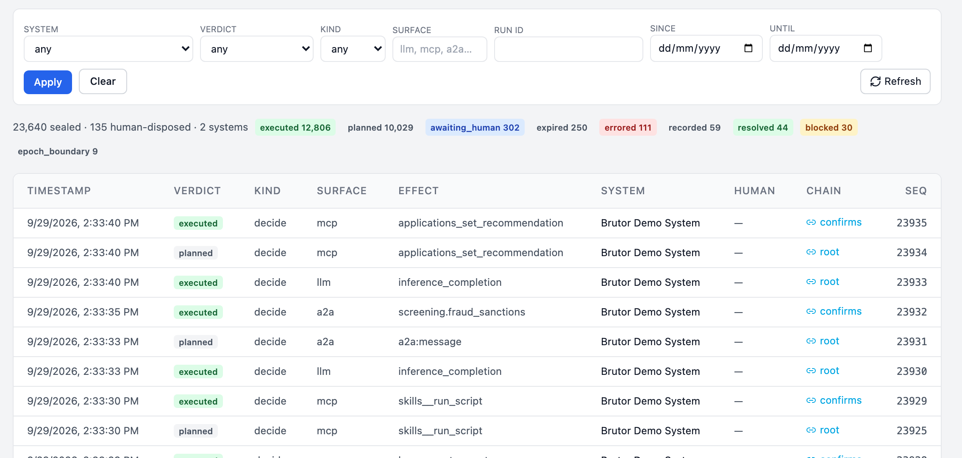Click the EFFECT column header
This screenshot has width=962, height=458.
418,191
